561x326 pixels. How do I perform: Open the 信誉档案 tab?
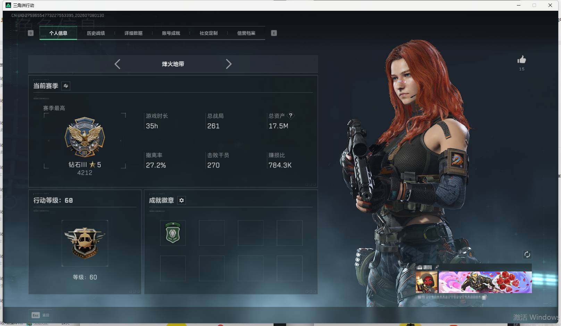point(246,33)
